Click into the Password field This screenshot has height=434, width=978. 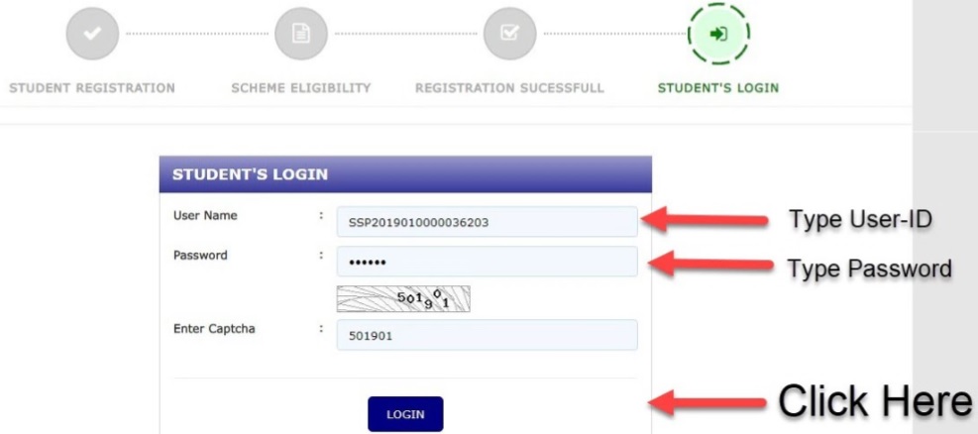pos(488,262)
